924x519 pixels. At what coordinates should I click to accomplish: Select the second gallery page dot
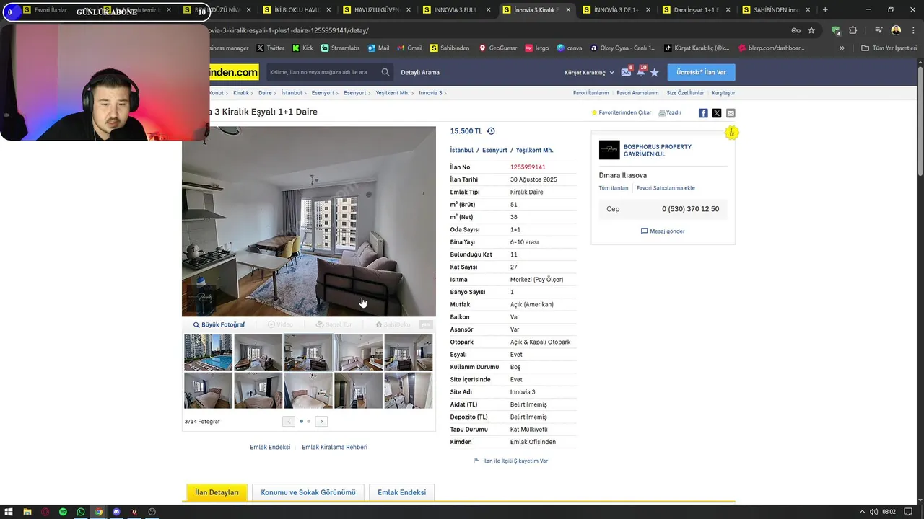point(309,422)
